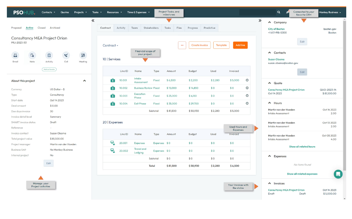Open the Resources menu dropdown
The image size is (352, 219).
tap(114, 12)
